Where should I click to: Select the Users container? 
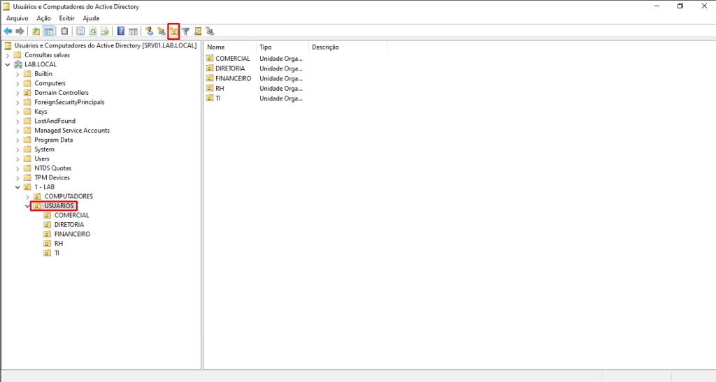click(x=41, y=159)
